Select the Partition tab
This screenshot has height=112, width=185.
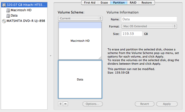(119, 3)
